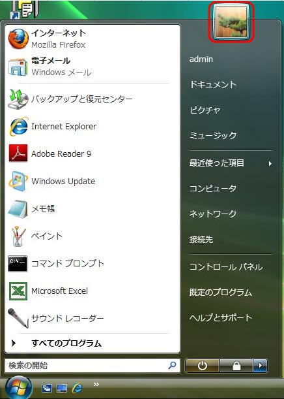The image size is (284, 399).
Task: Open the admin user folder
Action: click(201, 59)
